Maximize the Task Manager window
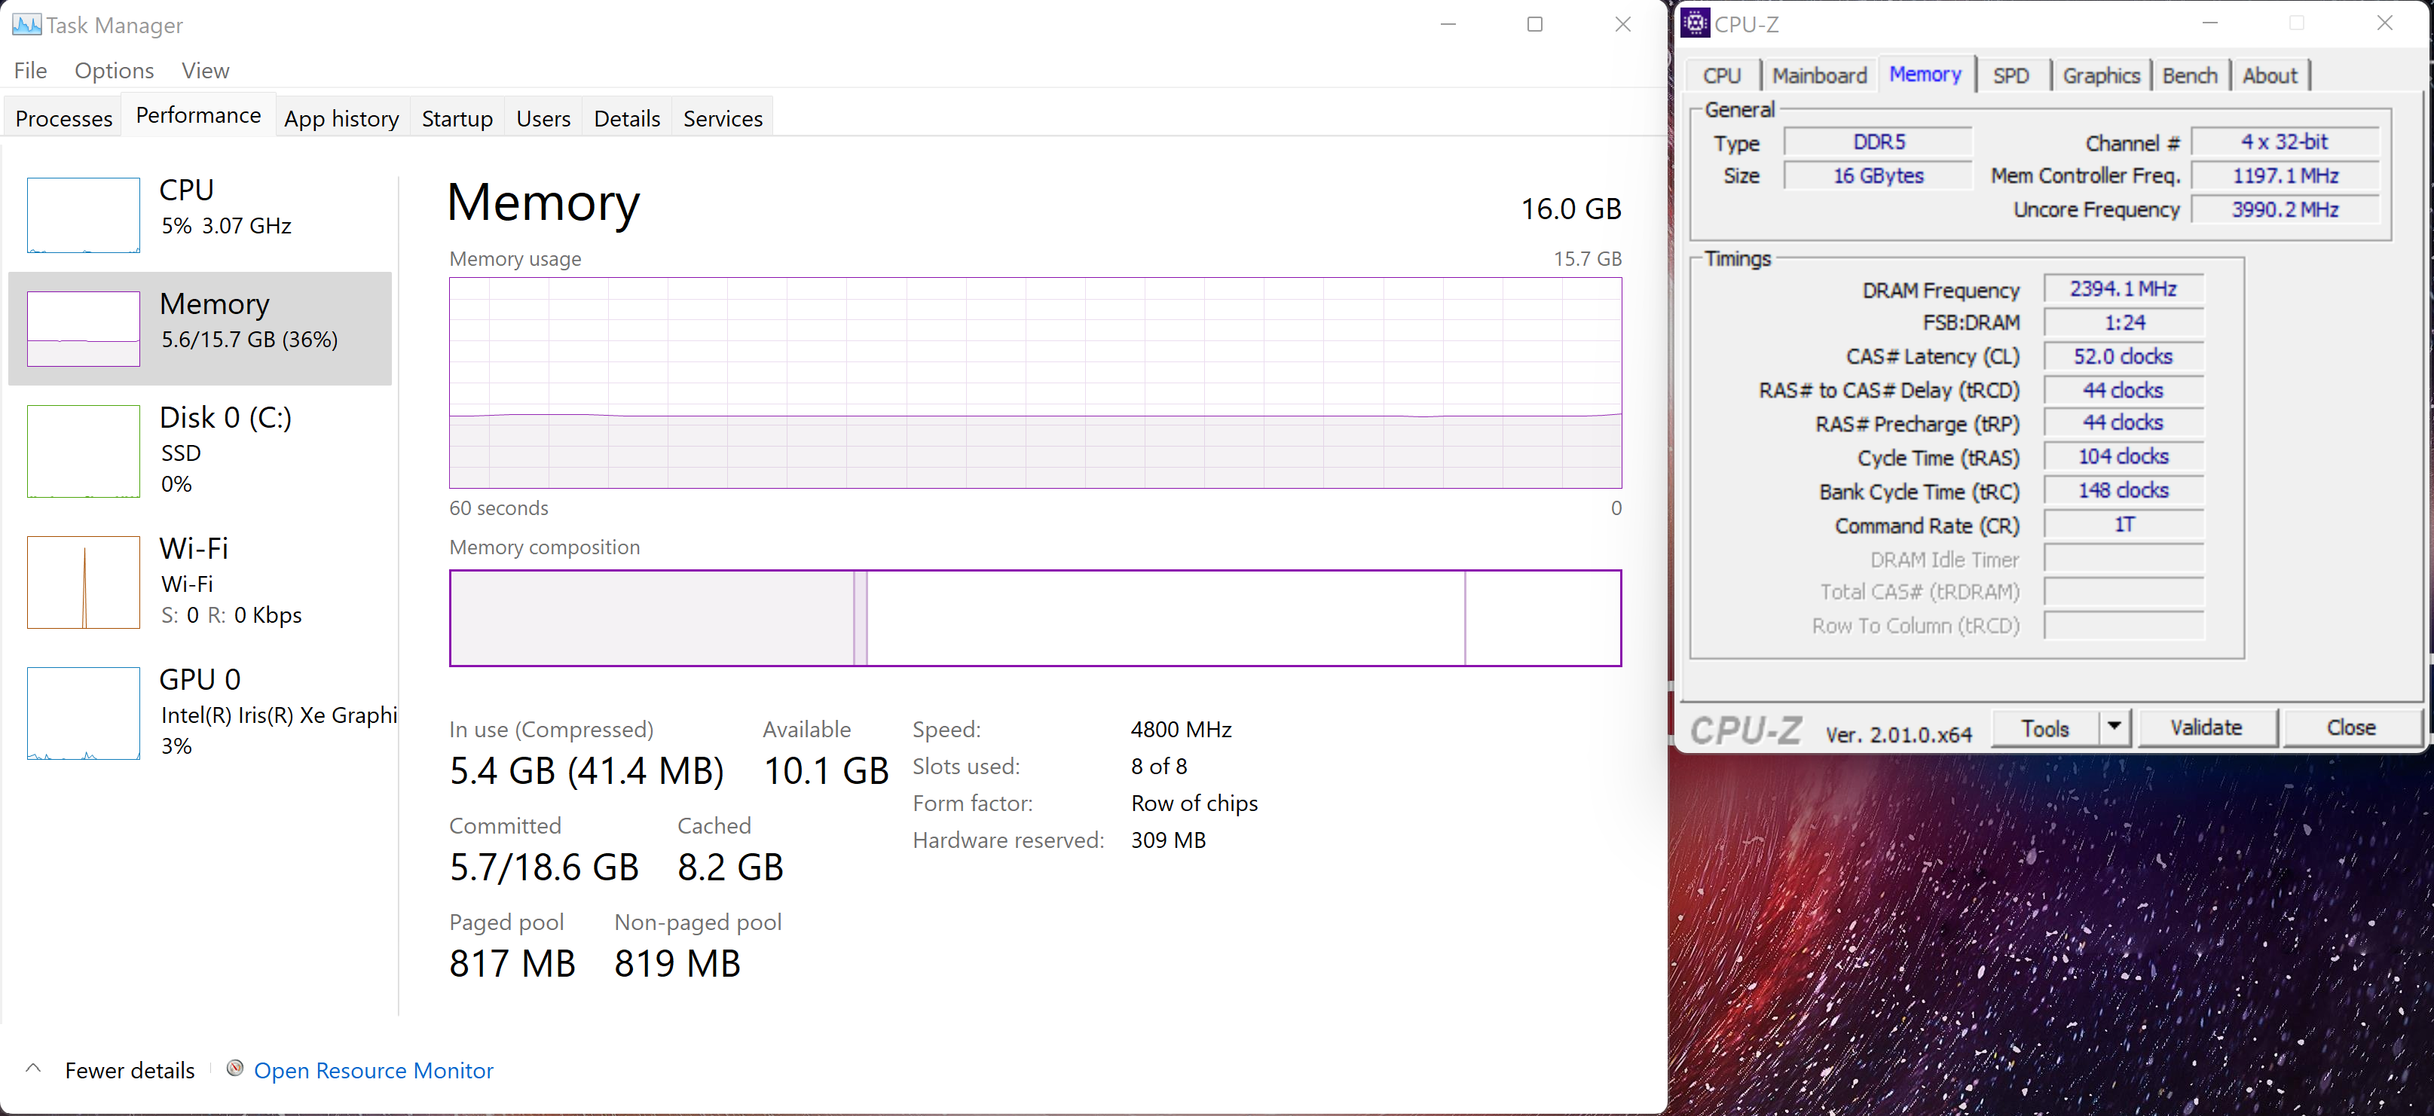 [x=1534, y=25]
